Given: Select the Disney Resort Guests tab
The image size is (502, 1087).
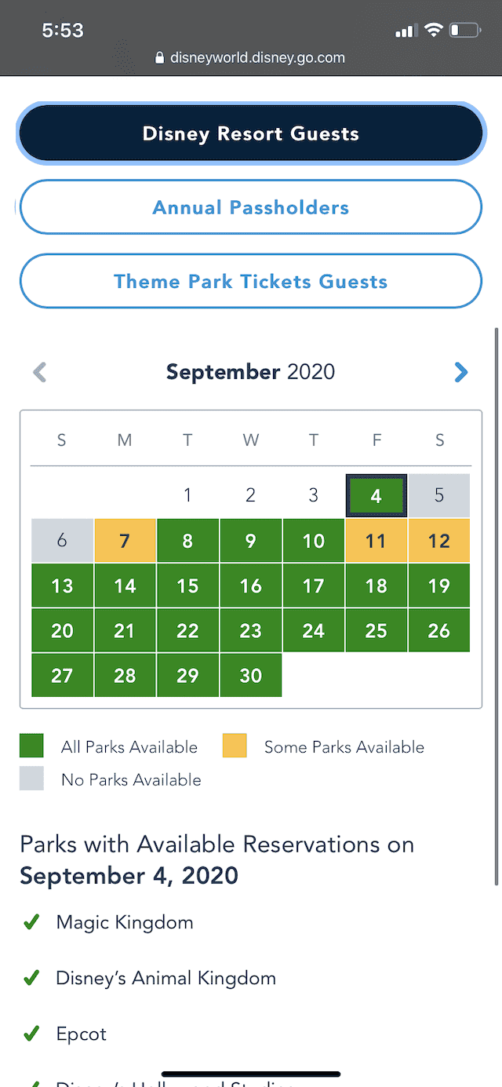Looking at the screenshot, I should click(251, 133).
